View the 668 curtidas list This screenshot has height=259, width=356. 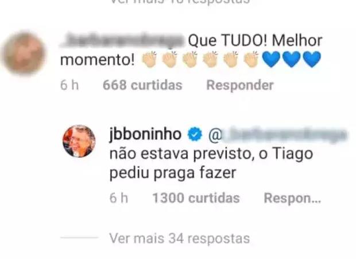click(x=142, y=85)
